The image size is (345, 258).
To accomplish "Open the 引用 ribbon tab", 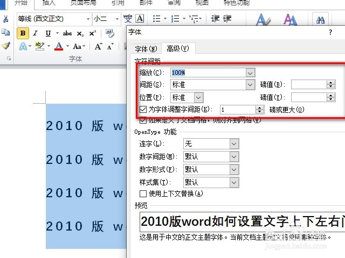I will tap(118, 3).
